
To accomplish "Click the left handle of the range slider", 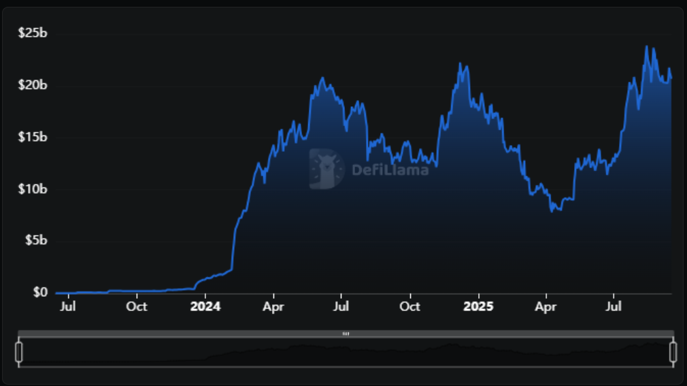I will pos(19,352).
